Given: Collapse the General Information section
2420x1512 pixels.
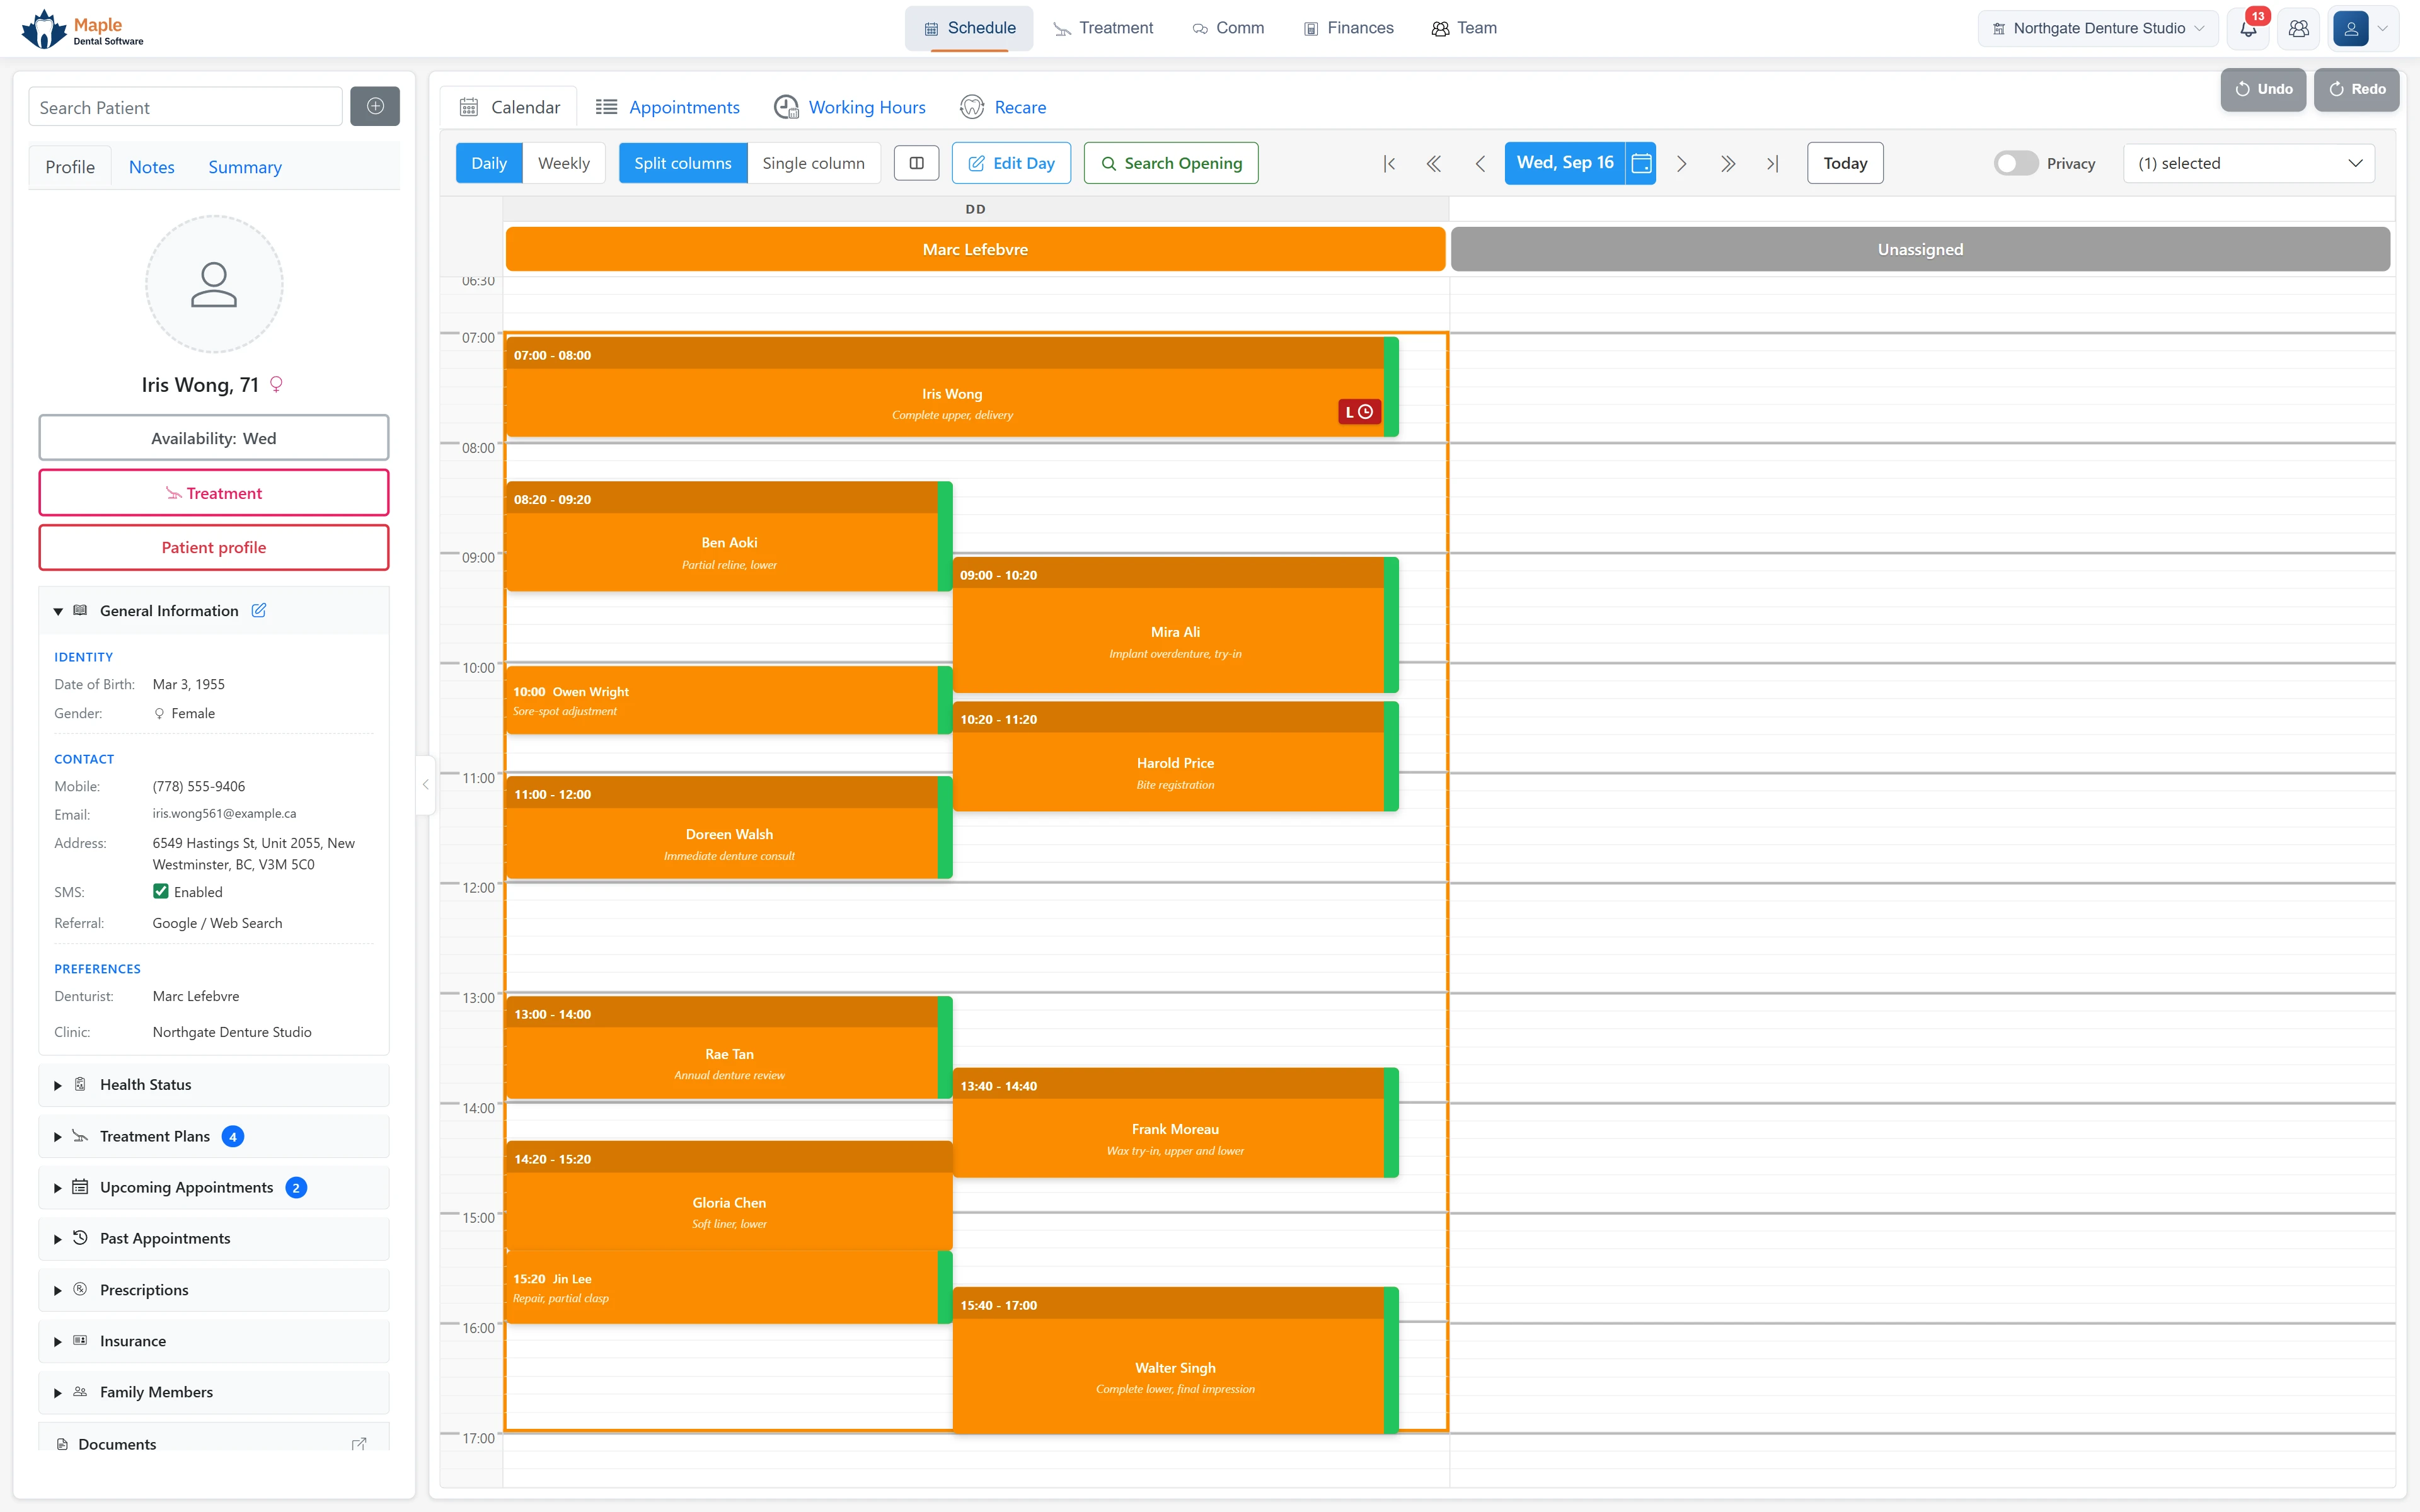Looking at the screenshot, I should [x=214, y=611].
